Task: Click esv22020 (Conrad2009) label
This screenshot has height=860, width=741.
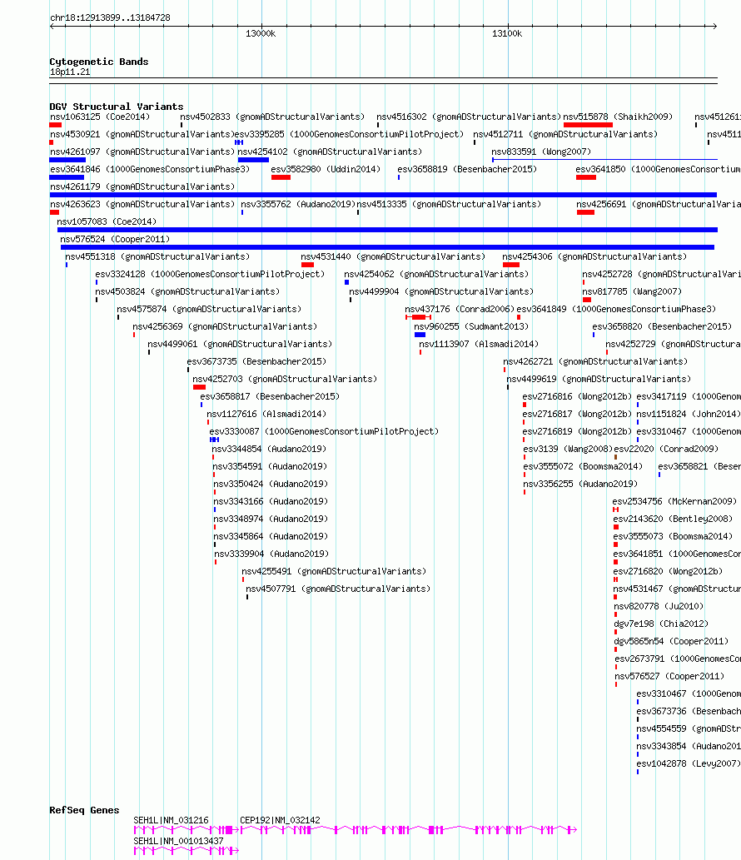Action: [x=666, y=450]
